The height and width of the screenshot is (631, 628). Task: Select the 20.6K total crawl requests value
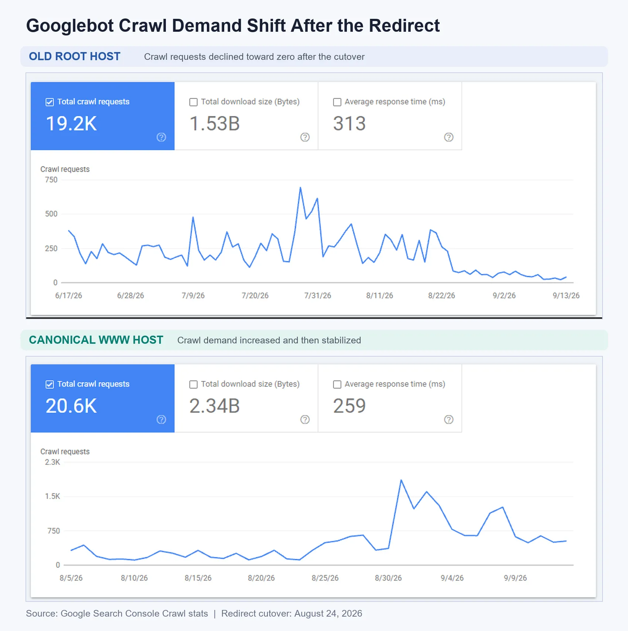point(71,406)
